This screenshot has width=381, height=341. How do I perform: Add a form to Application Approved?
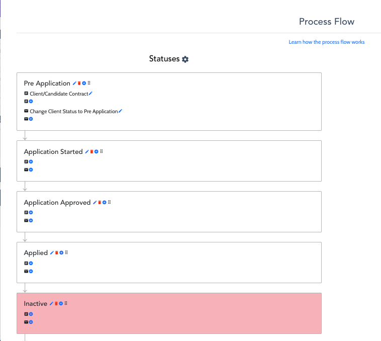point(31,213)
